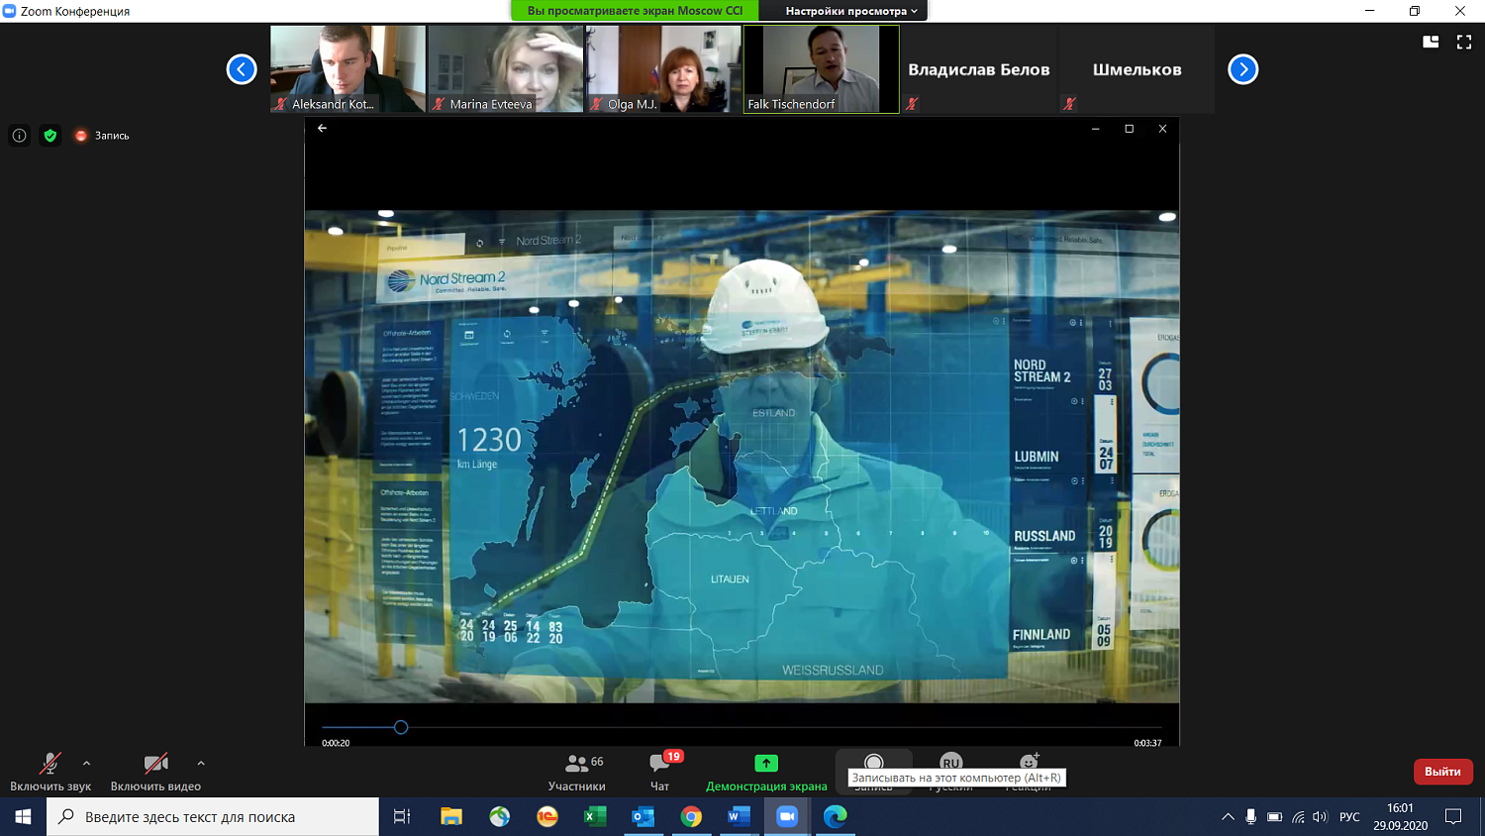The height and width of the screenshot is (836, 1485).
Task: Expand audio options arrow beside Включить звук
Action: (86, 764)
